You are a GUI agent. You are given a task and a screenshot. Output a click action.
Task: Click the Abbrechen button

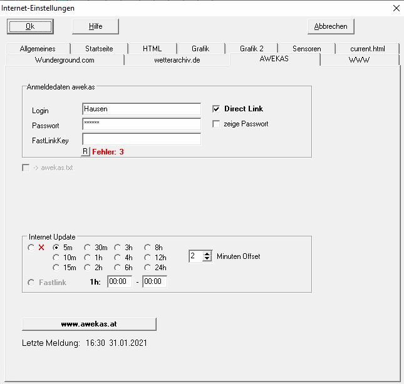coord(331,26)
